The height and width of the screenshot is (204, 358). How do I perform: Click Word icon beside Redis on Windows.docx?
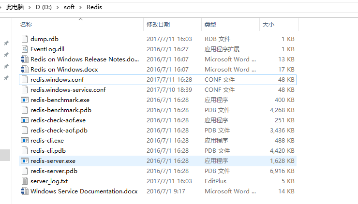[24, 69]
